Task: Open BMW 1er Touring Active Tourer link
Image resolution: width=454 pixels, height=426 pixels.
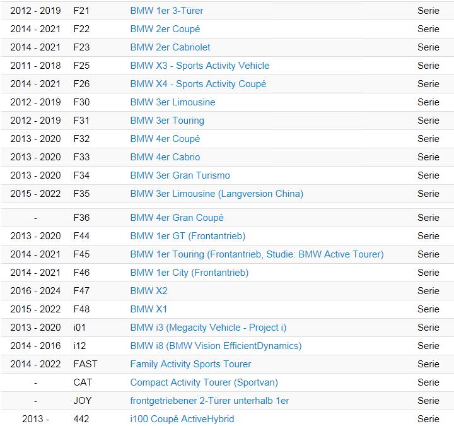Action: coord(257,254)
